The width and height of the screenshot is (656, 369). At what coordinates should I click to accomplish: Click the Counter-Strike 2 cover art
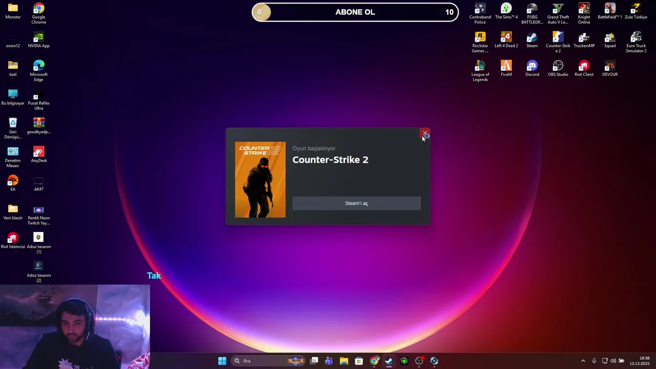click(260, 180)
